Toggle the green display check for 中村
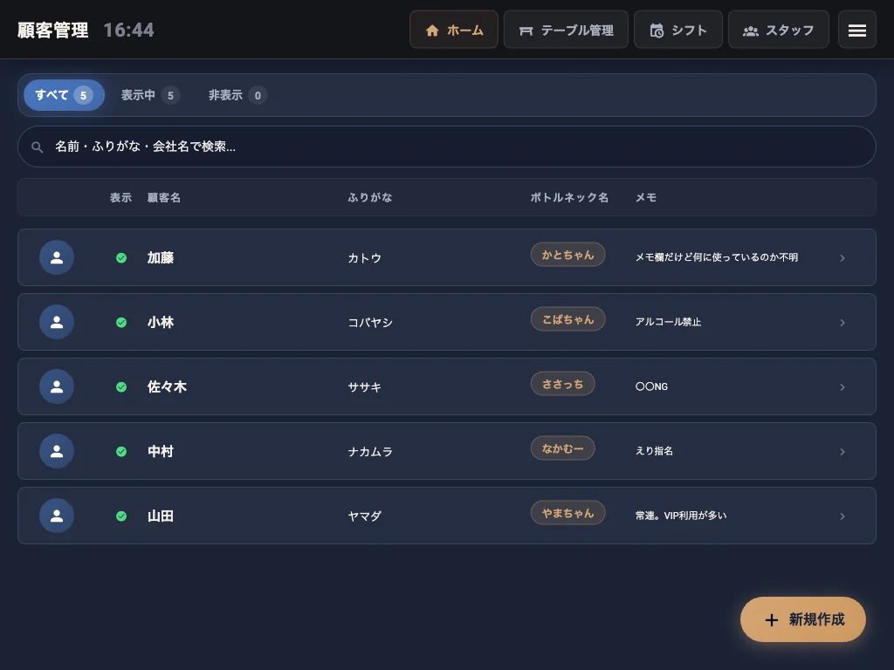Image resolution: width=894 pixels, height=670 pixels. pyautogui.click(x=121, y=452)
